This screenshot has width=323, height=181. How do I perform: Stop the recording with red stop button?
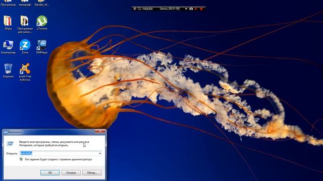click(201, 9)
